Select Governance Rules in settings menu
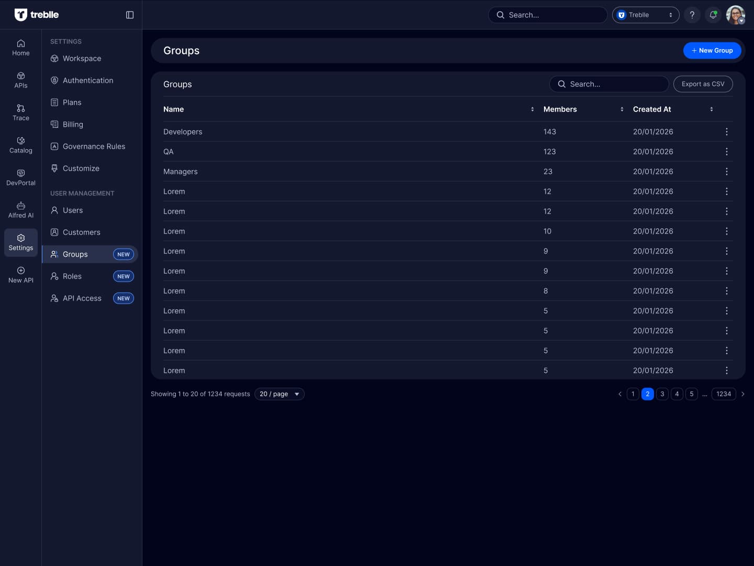 (94, 147)
